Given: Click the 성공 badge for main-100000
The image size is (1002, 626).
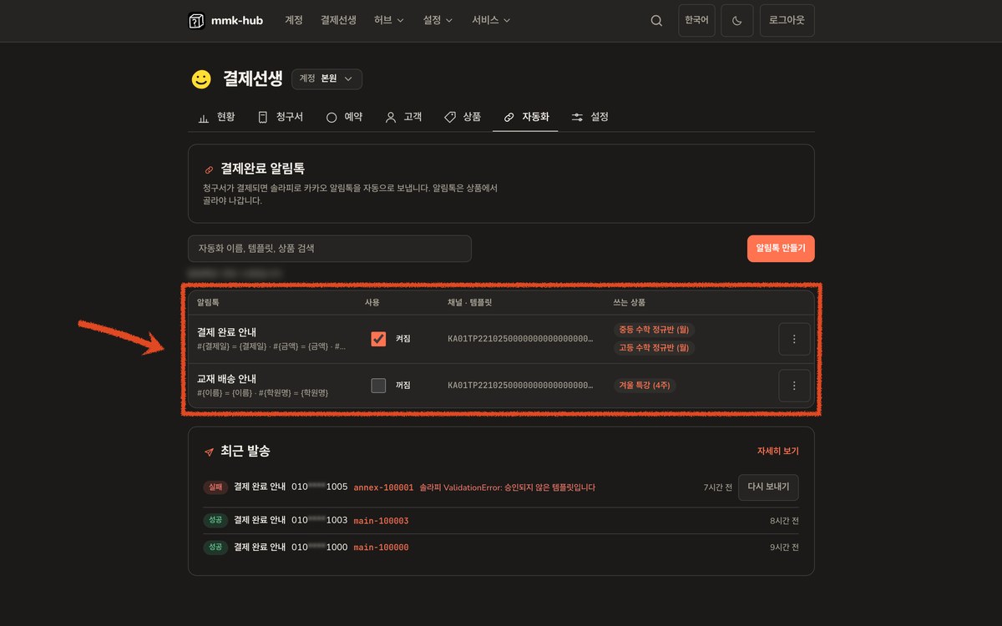Looking at the screenshot, I should (x=215, y=548).
